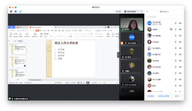Select 193石洪瑞 participant tile
Viewport: 192px width, 111px height.
(132, 38)
